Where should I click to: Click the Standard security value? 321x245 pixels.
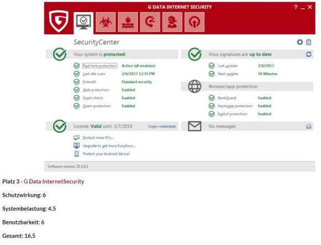pyautogui.click(x=137, y=82)
